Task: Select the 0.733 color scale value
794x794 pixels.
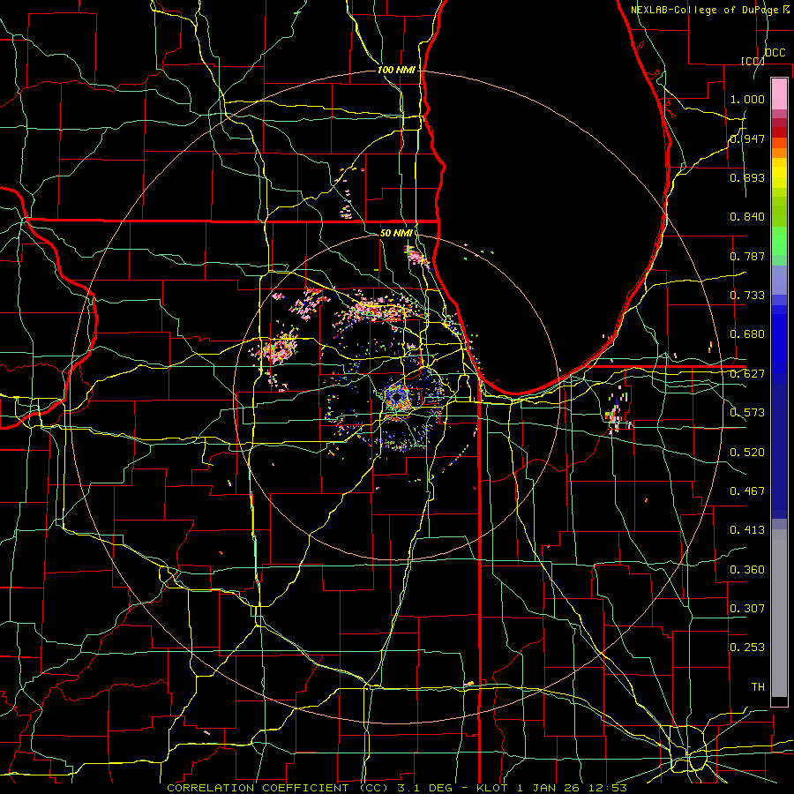Action: coord(747,296)
